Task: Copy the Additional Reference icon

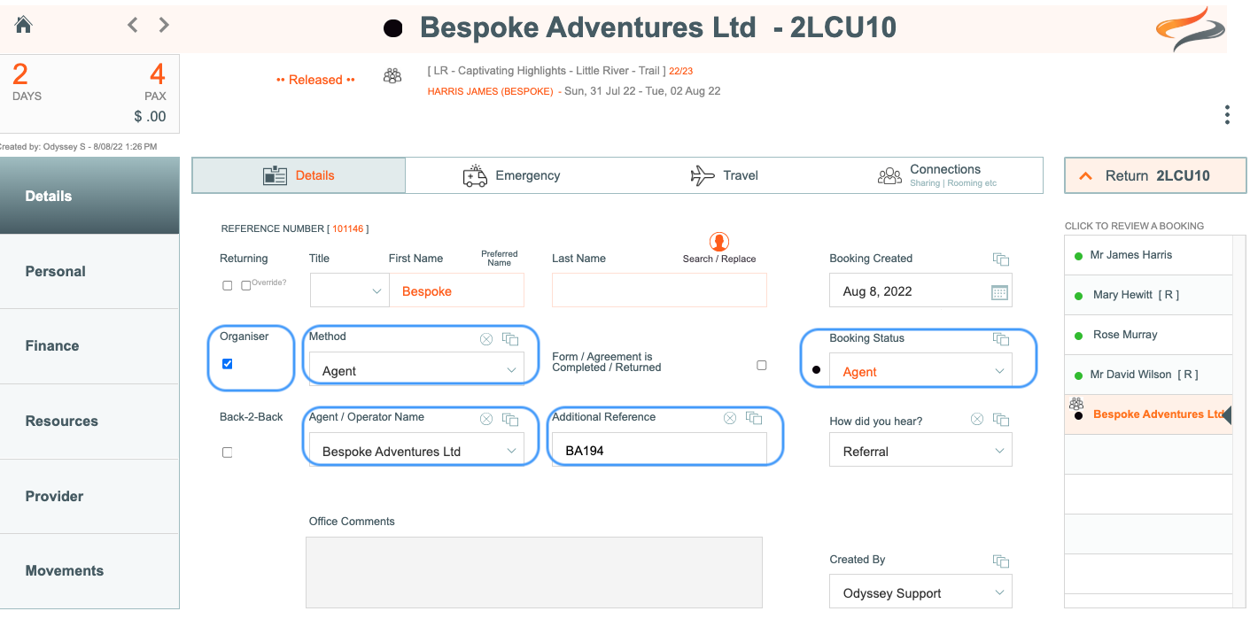Action: click(754, 418)
